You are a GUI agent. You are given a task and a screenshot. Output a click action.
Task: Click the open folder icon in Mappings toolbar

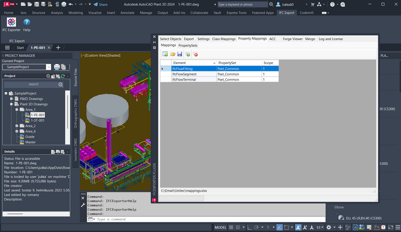tap(172, 54)
